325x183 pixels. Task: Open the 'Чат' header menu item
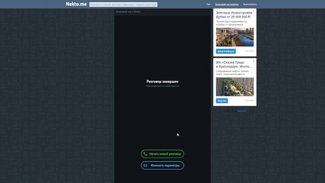[x=208, y=5]
